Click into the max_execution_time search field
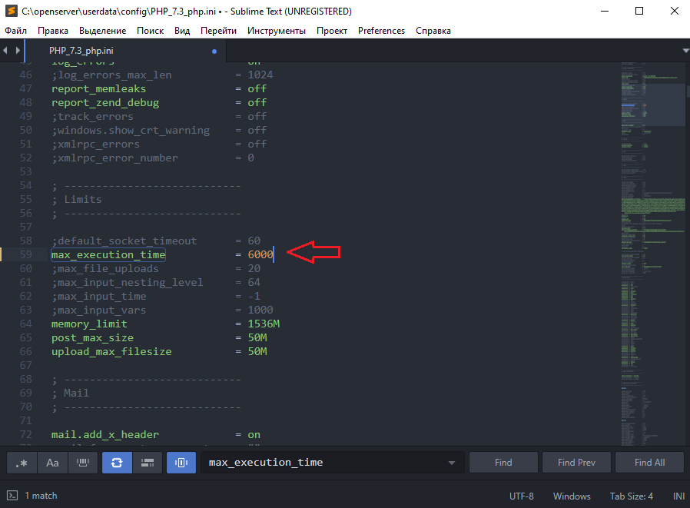The image size is (690, 508). click(x=323, y=463)
